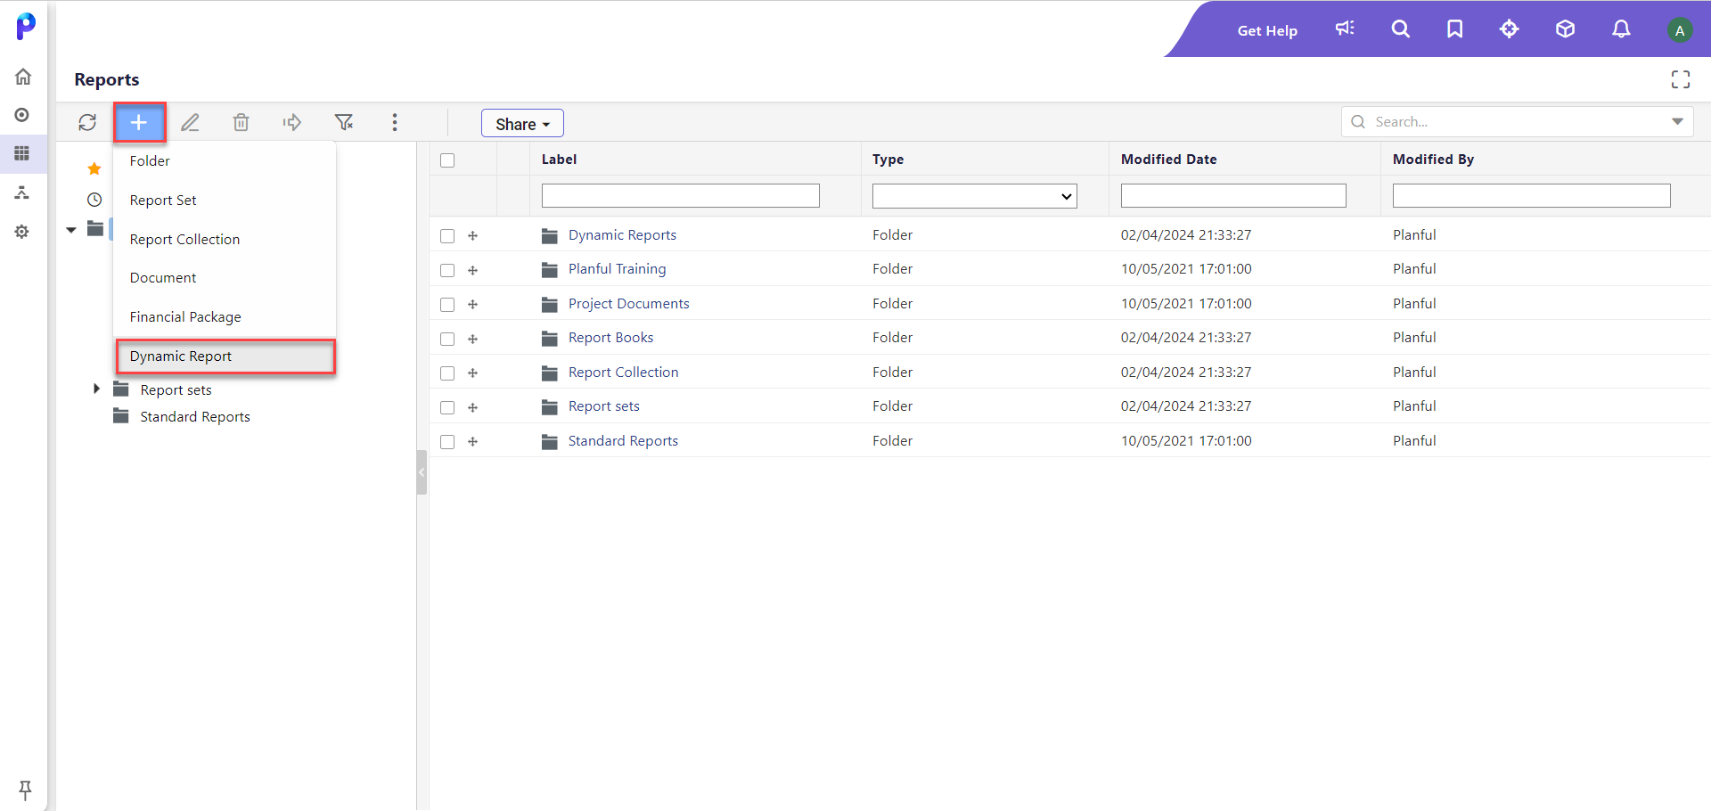Select Standard Reports in folder tree
This screenshot has width=1711, height=811.
coord(194,417)
